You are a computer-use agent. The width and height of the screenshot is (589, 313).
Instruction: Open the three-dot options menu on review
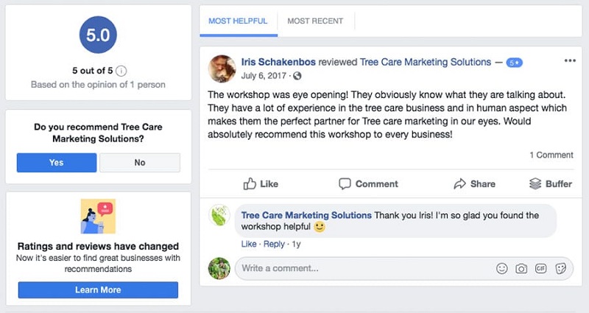tap(570, 61)
